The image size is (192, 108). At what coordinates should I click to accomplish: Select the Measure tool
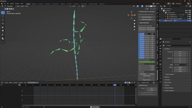(x=3, y=38)
